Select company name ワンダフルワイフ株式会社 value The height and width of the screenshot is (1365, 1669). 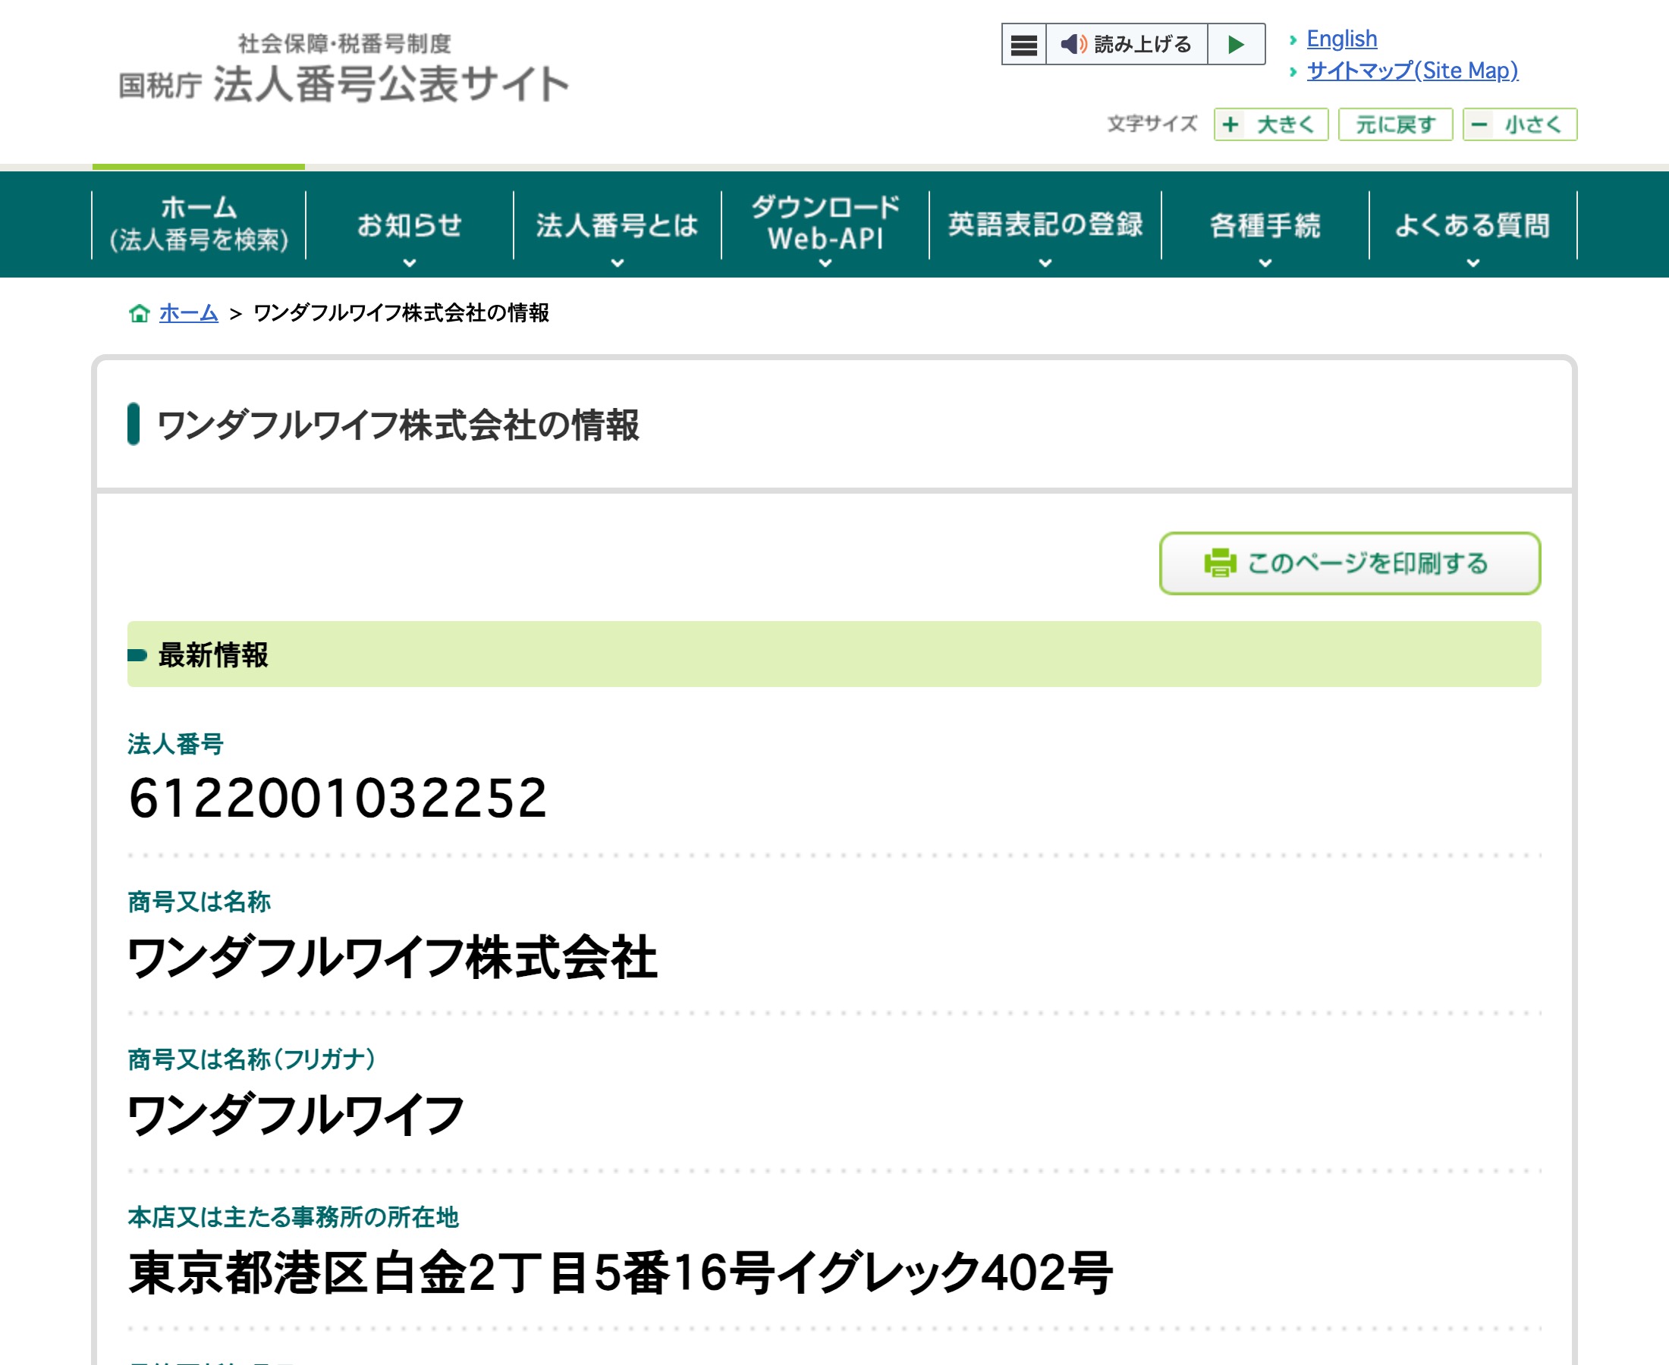392,958
